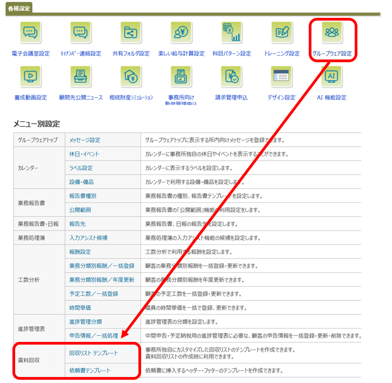Open the 養成動画設定 icon
Screen dimensions: 392x383
pos(30,77)
